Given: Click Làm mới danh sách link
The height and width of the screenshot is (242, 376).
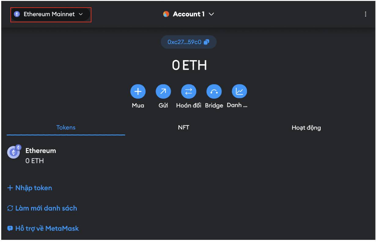Looking at the screenshot, I should click(42, 208).
